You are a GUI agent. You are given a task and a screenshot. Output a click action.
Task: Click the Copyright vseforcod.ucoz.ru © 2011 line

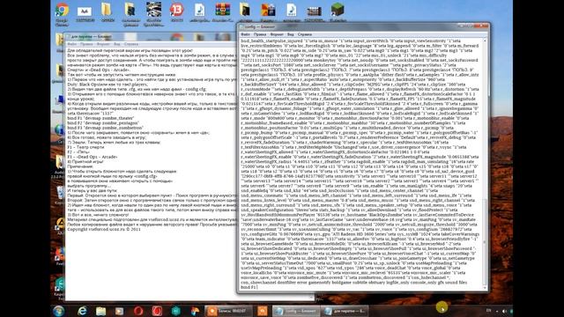tap(104, 229)
